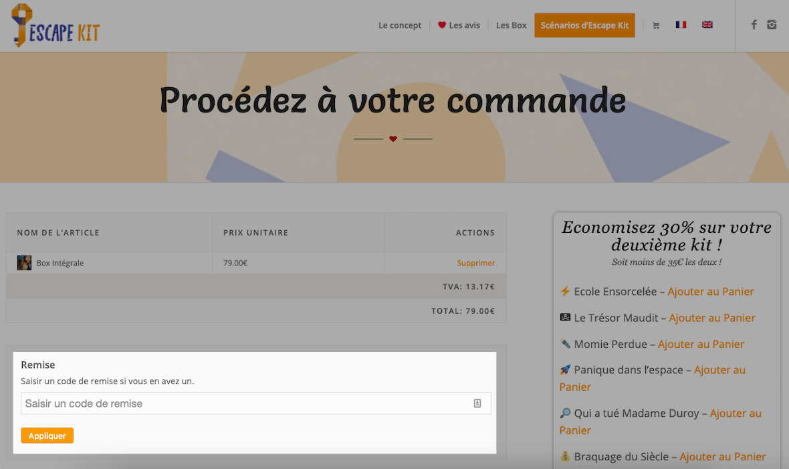Open Les avis menu item
This screenshot has width=789, height=469.
(459, 25)
